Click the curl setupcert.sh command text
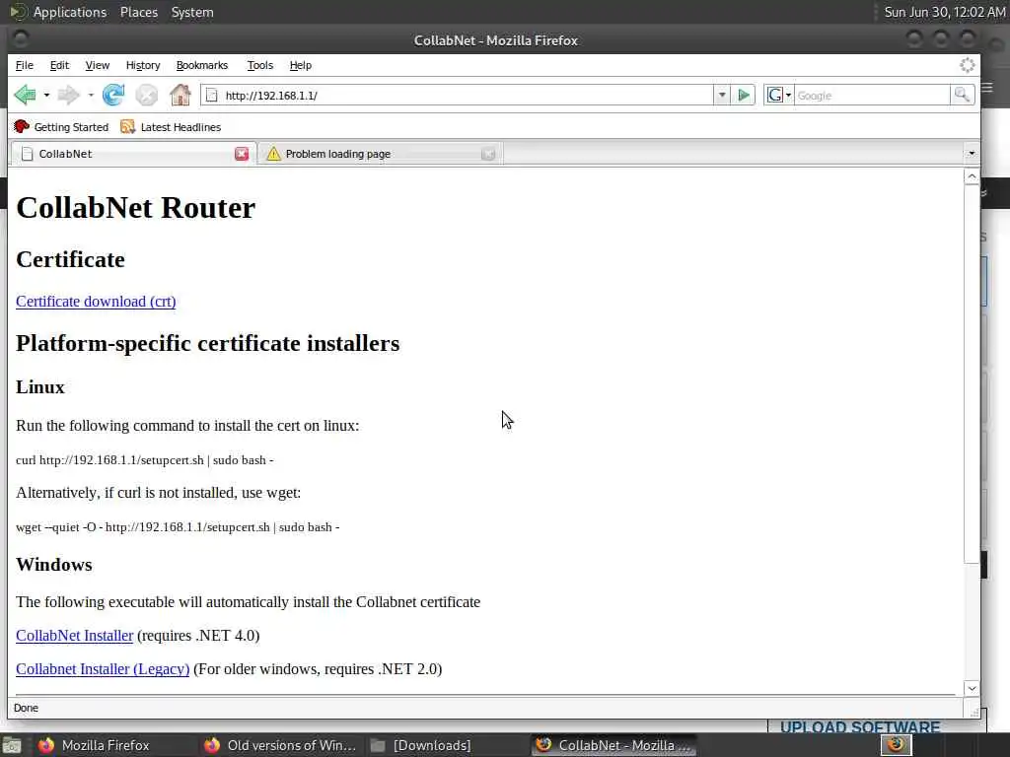The height and width of the screenshot is (757, 1010). 145,460
